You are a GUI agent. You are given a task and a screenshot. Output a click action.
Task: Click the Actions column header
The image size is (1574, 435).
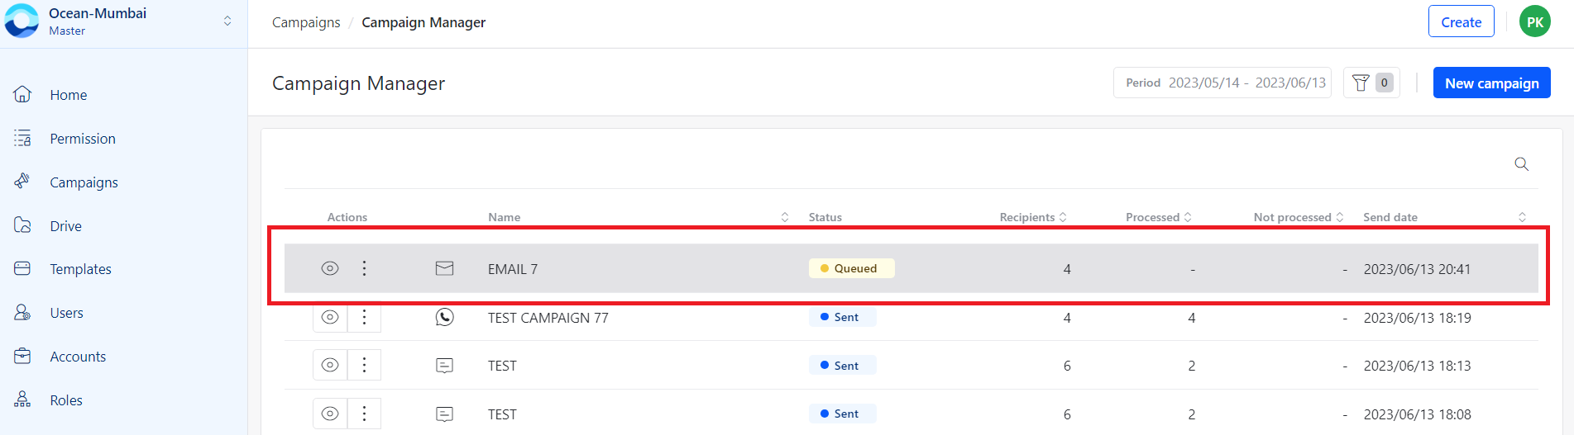tap(347, 217)
